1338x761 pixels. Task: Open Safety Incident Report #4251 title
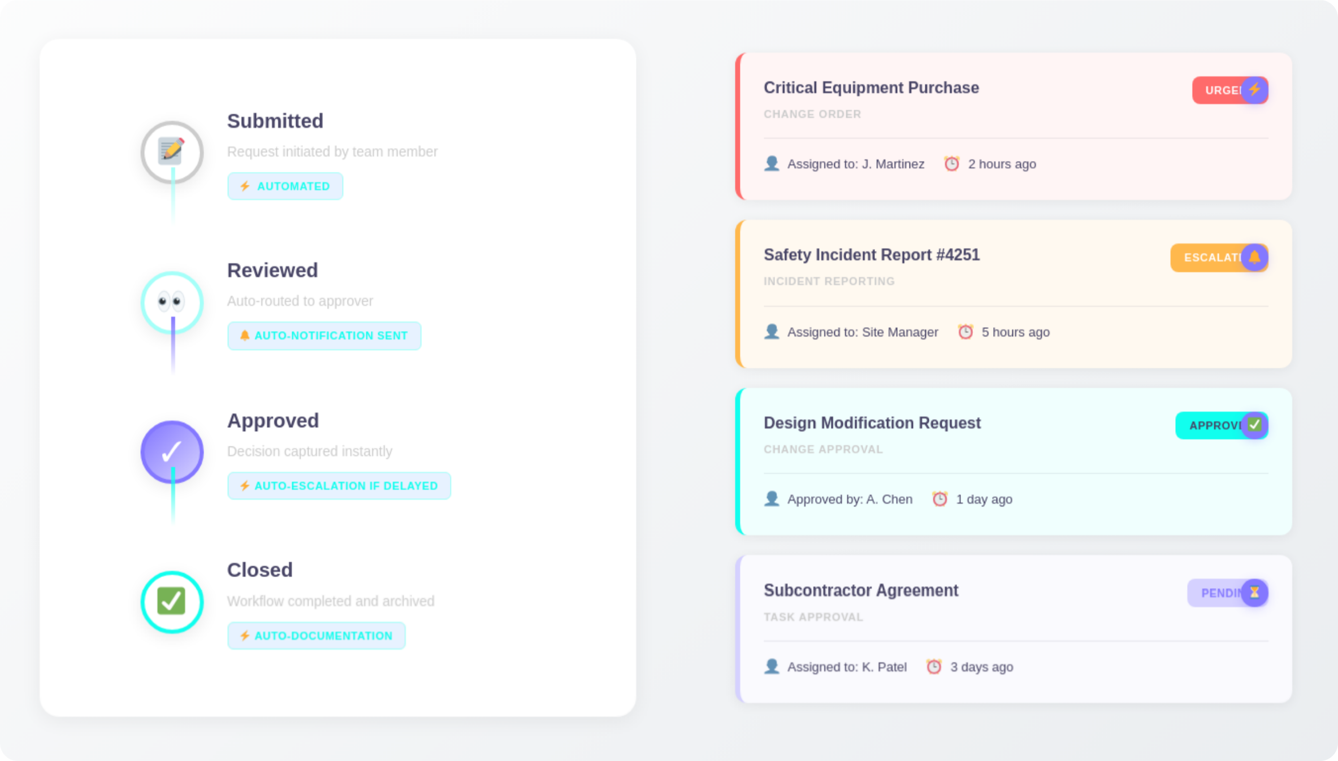pos(871,255)
